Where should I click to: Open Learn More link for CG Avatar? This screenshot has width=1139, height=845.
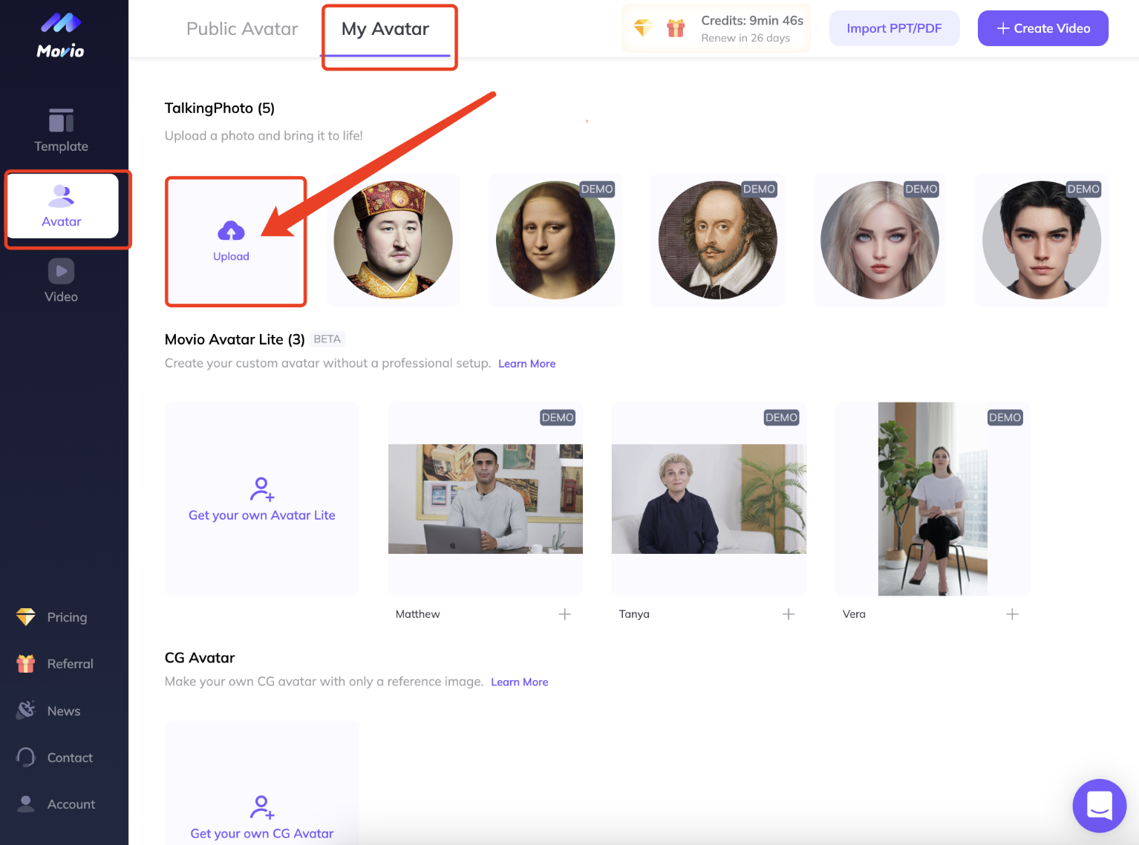pos(520,682)
